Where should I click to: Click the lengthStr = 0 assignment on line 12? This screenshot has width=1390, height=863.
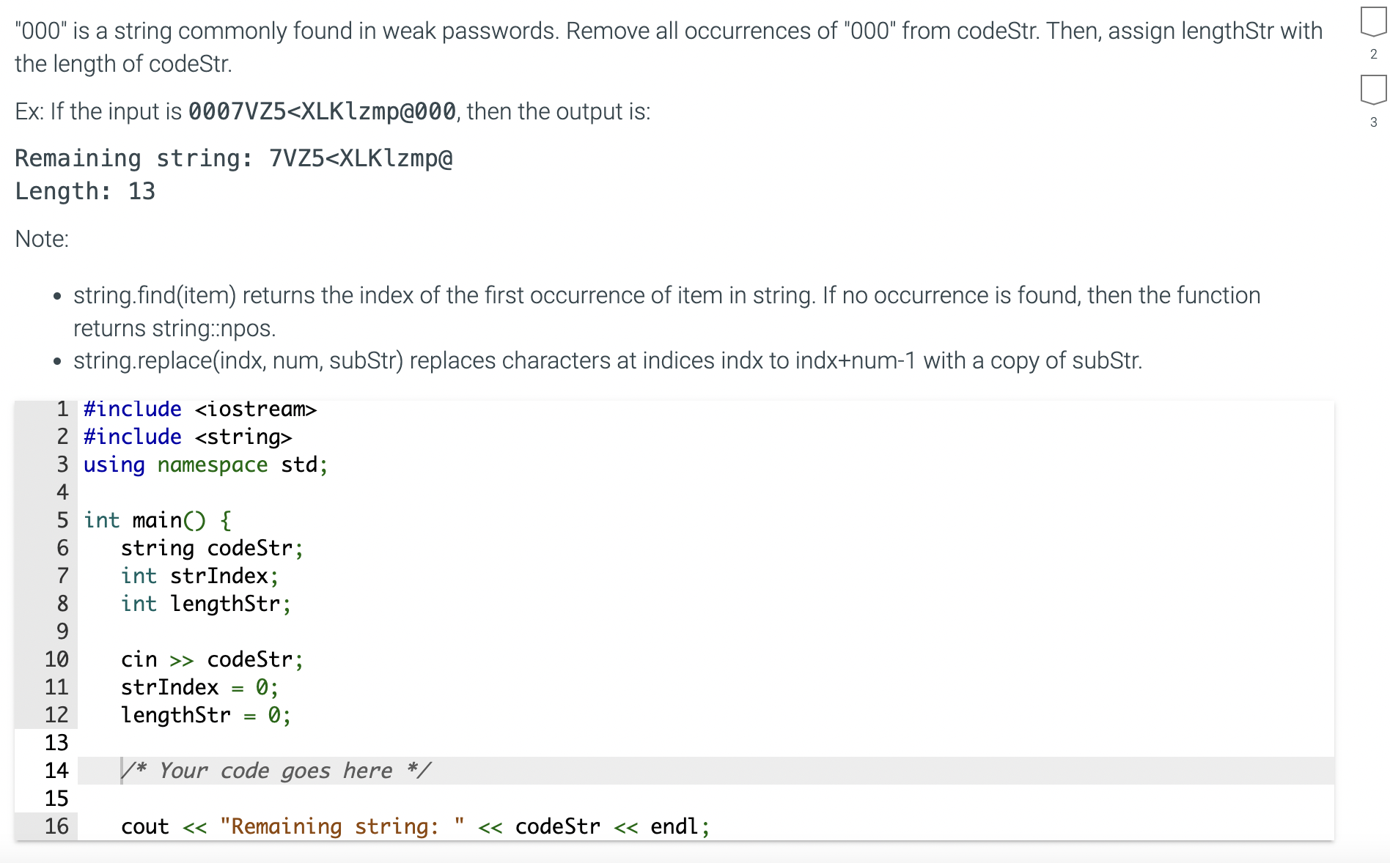pos(205,715)
